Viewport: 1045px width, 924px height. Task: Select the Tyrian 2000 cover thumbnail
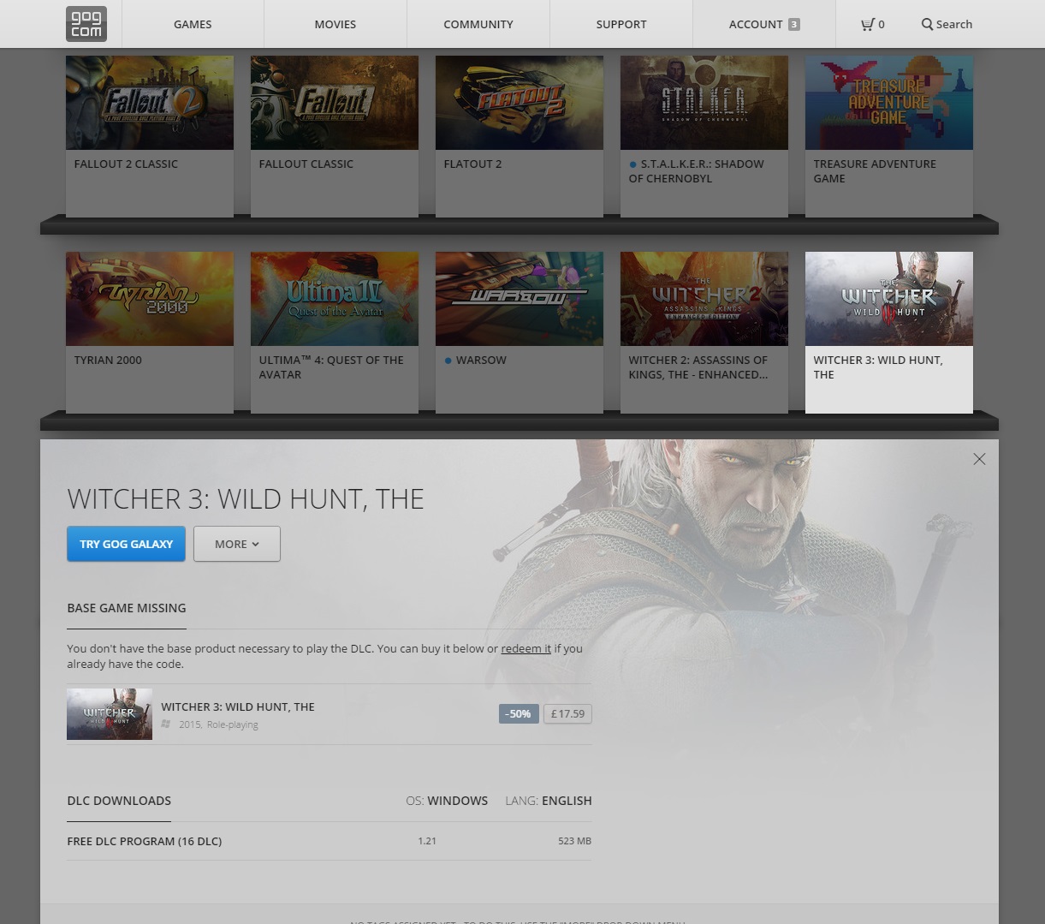click(150, 299)
